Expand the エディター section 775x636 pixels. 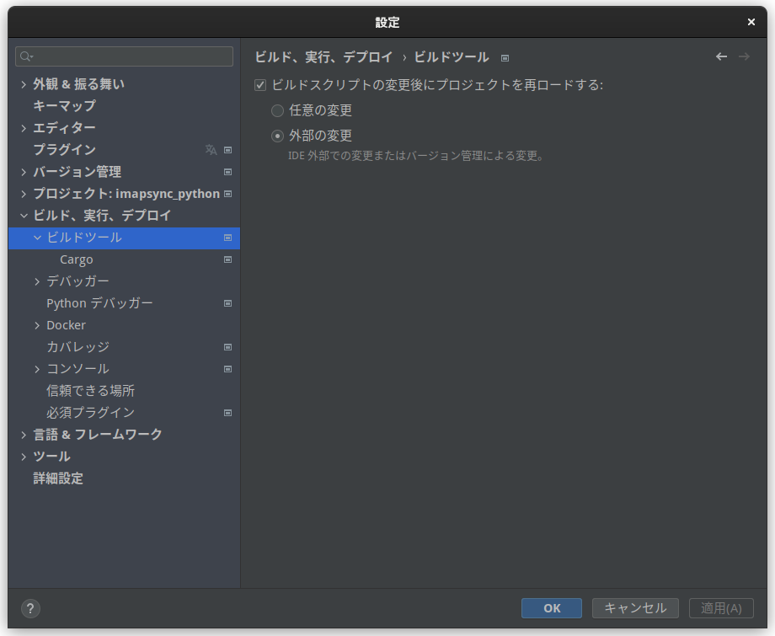click(24, 128)
